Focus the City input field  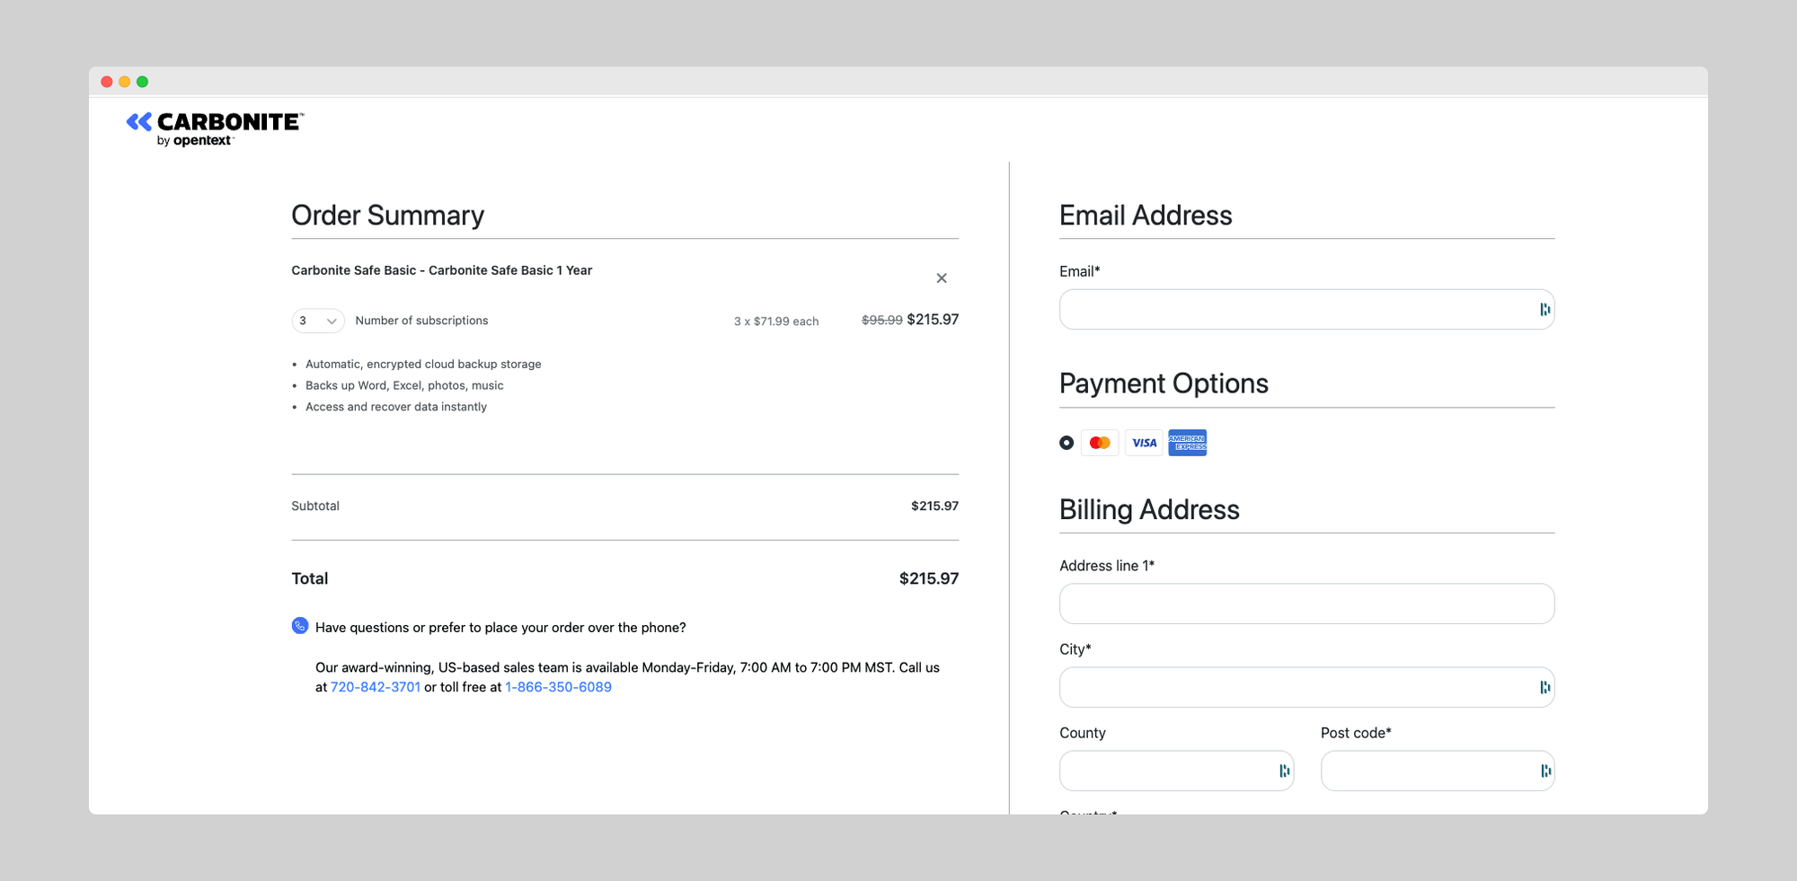click(x=1306, y=687)
